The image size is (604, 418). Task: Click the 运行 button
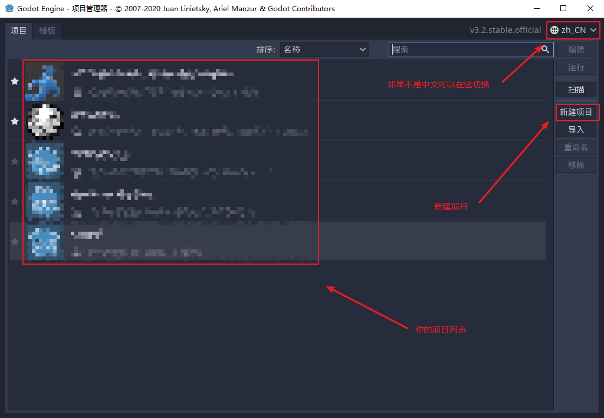(576, 67)
